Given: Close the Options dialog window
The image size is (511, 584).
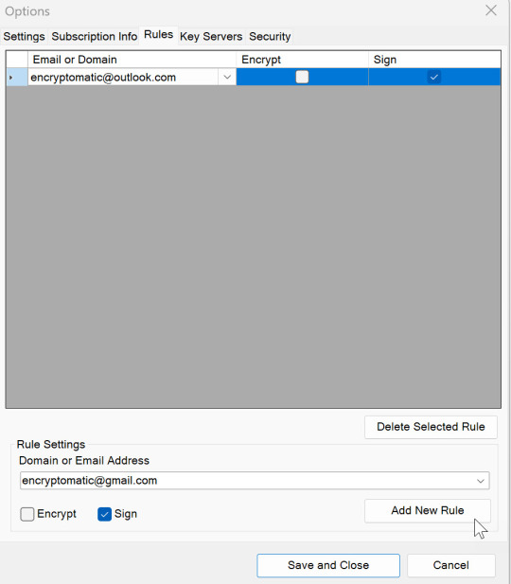Looking at the screenshot, I should (x=491, y=10).
